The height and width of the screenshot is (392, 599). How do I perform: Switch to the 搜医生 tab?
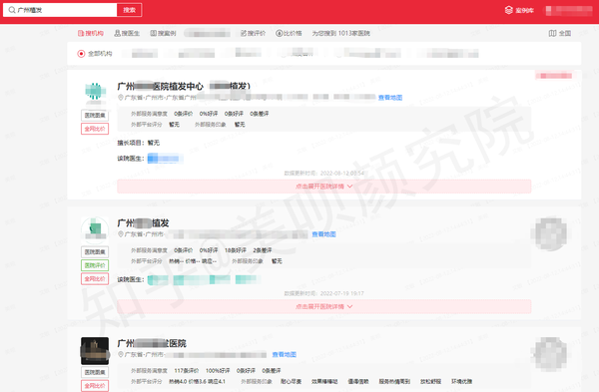point(127,33)
